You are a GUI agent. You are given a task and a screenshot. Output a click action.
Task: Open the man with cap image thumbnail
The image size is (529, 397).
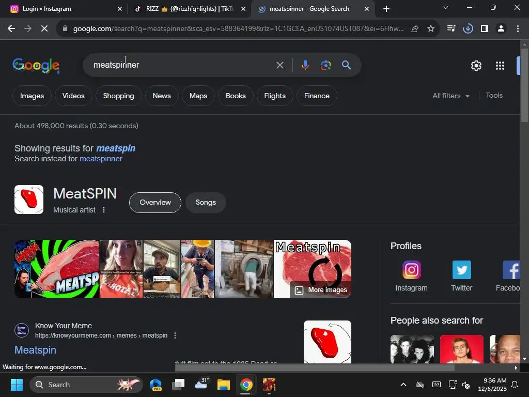click(x=162, y=269)
